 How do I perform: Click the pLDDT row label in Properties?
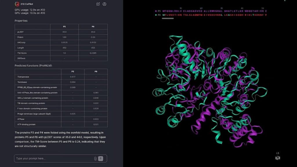pyautogui.click(x=20, y=32)
